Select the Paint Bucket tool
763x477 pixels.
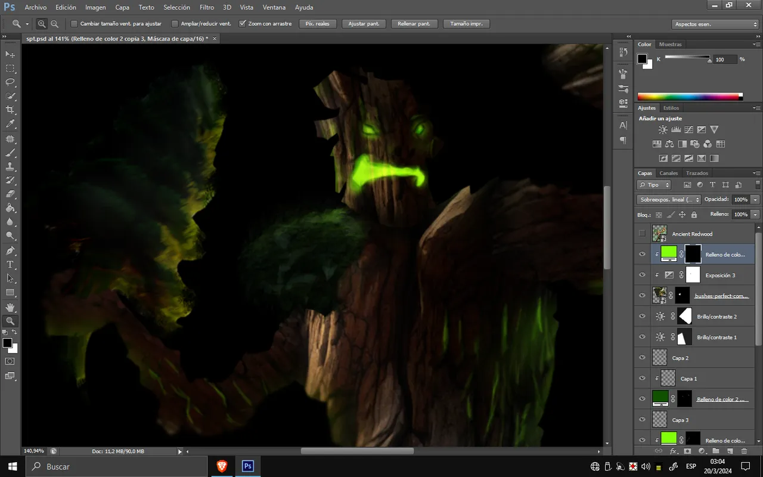tap(10, 208)
